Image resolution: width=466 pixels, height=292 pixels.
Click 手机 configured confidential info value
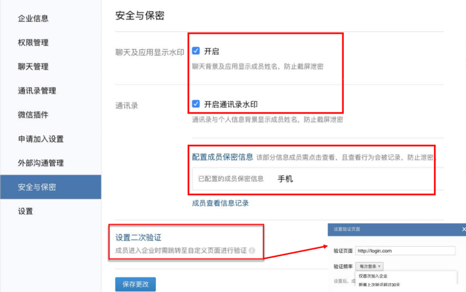tap(285, 179)
